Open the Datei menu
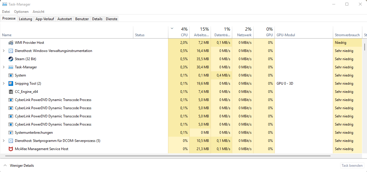367x172 pixels. pos(6,12)
